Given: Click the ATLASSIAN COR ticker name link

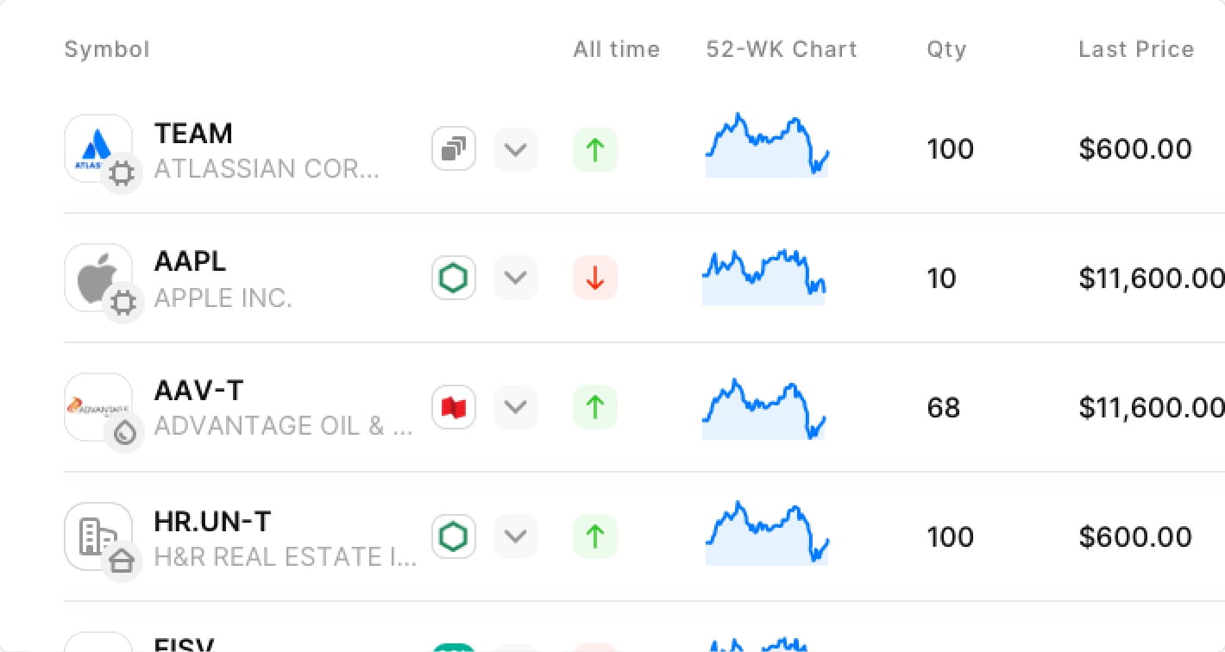Looking at the screenshot, I should tap(267, 169).
